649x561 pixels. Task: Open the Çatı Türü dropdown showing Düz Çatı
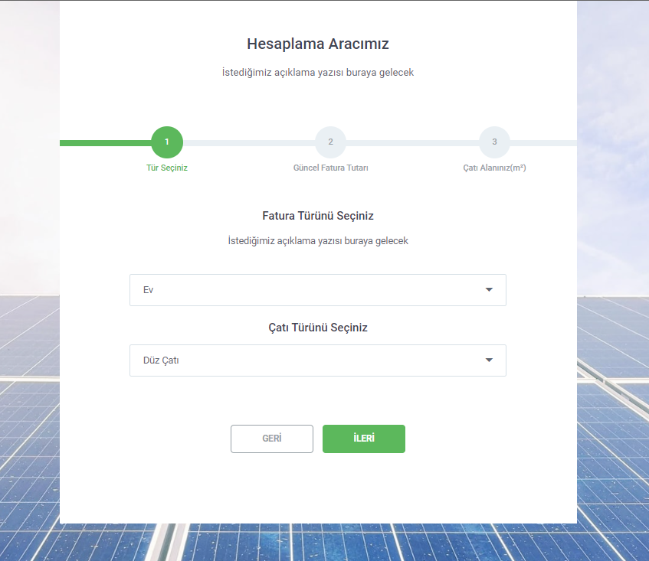coord(317,360)
